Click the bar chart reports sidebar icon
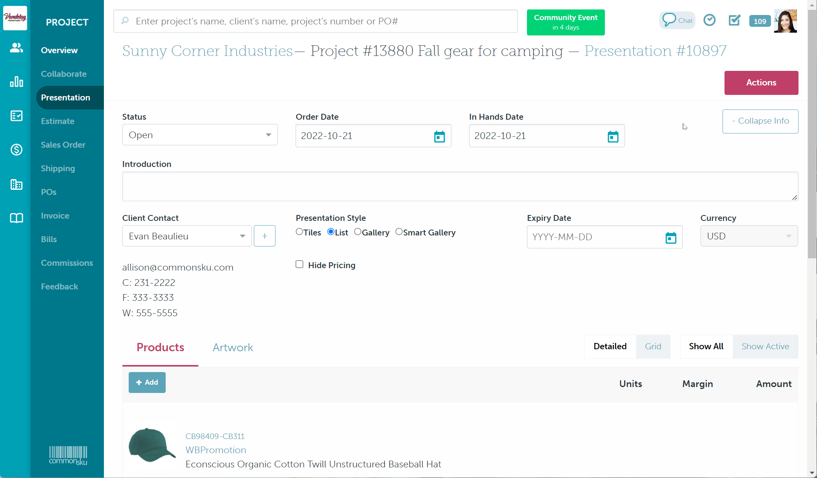The height and width of the screenshot is (478, 817). 16,82
